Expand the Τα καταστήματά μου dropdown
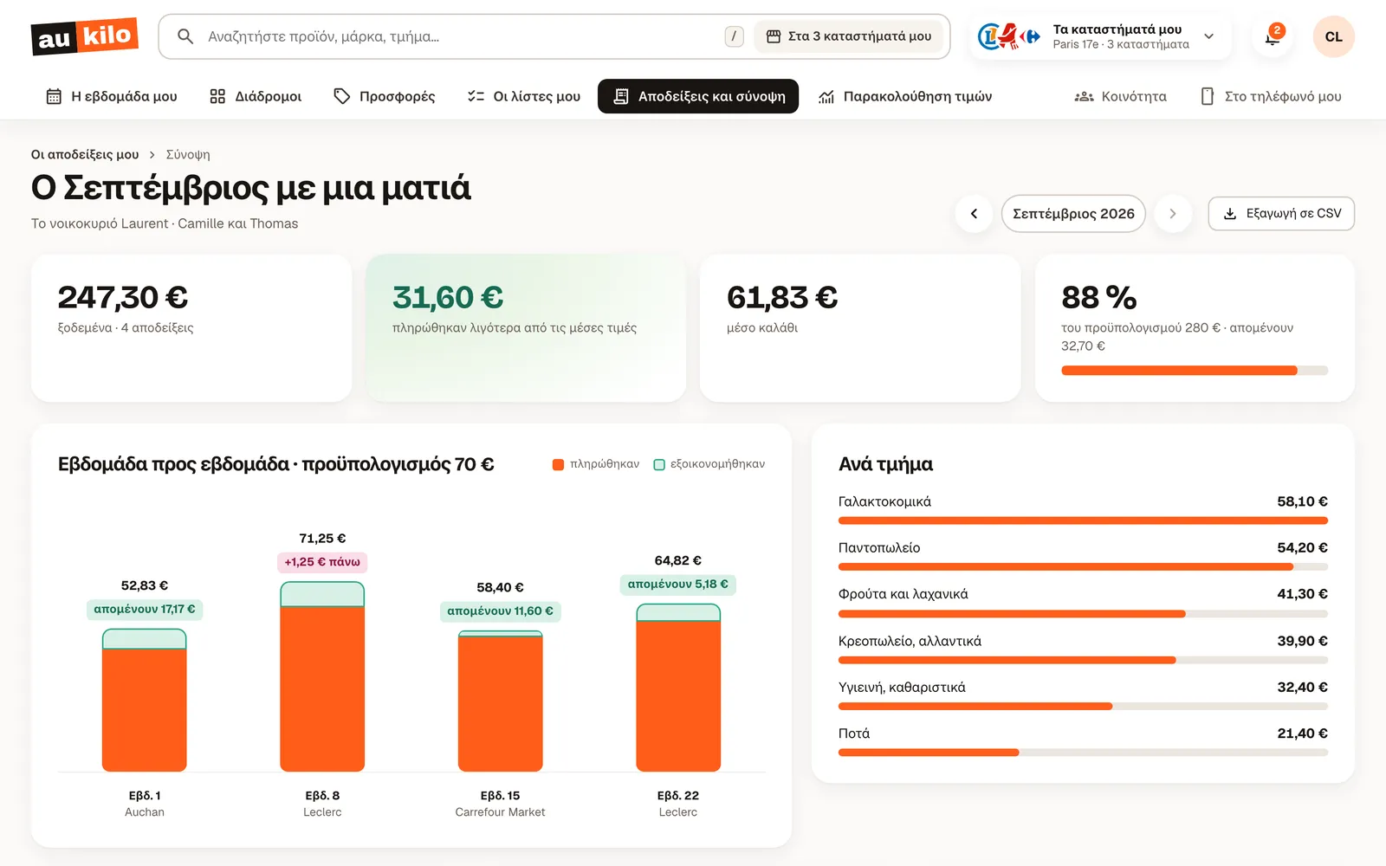 point(1101,36)
